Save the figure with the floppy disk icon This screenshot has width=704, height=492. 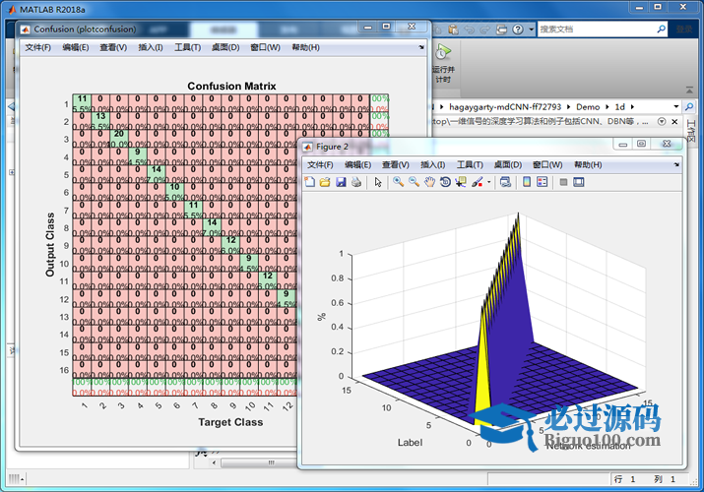click(x=341, y=182)
